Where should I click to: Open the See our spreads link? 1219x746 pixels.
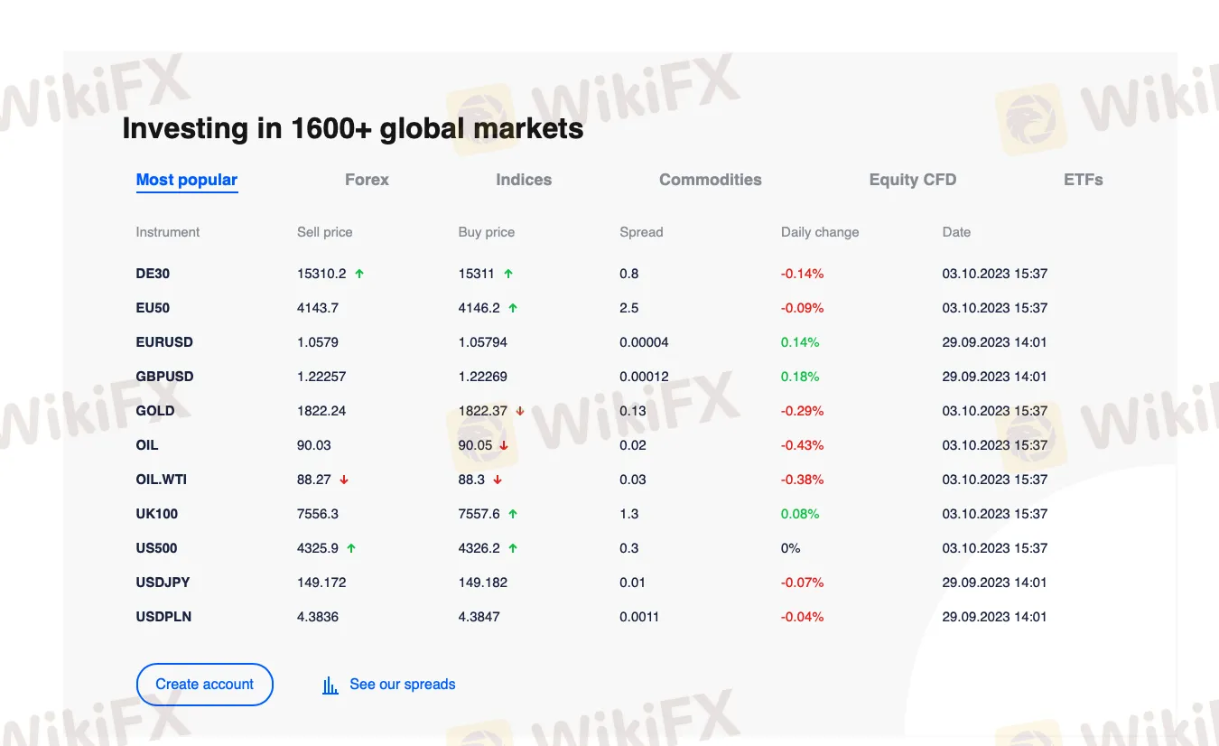click(402, 685)
